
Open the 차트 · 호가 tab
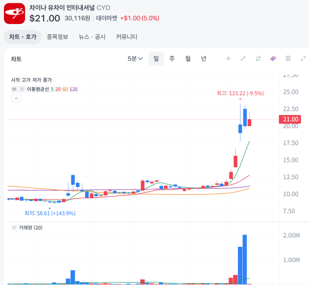(23, 37)
